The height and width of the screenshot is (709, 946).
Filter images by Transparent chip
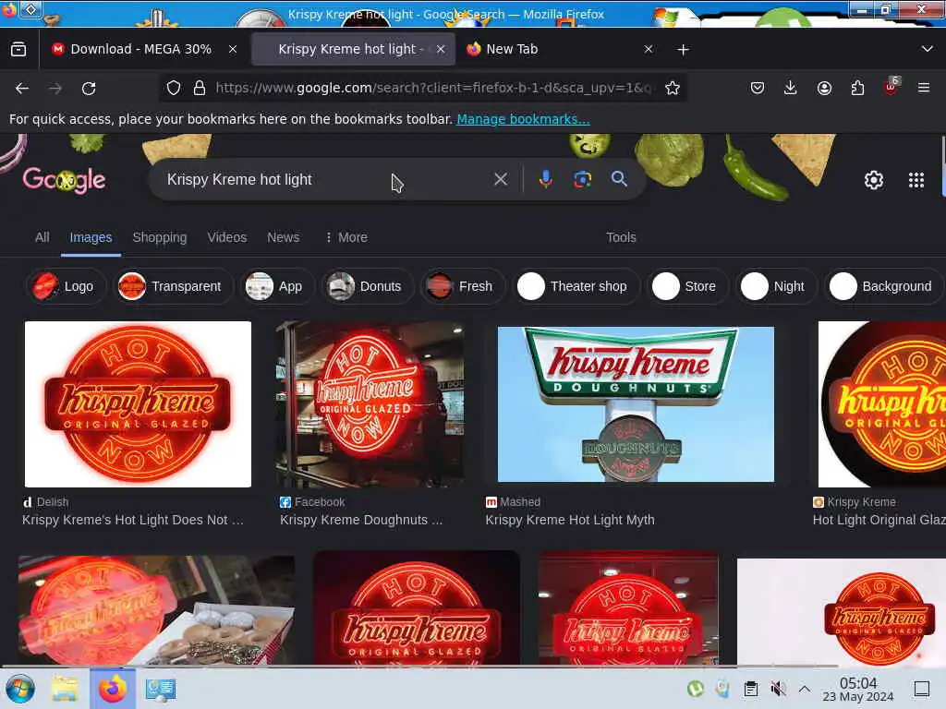click(173, 286)
